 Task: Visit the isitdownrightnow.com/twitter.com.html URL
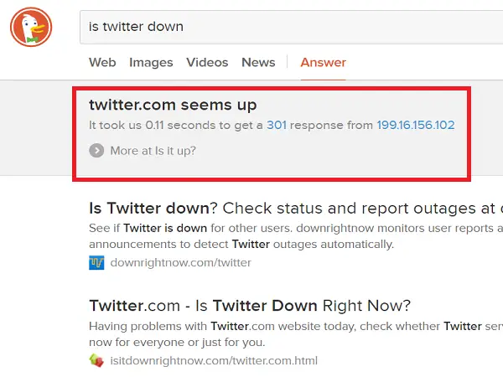click(214, 360)
